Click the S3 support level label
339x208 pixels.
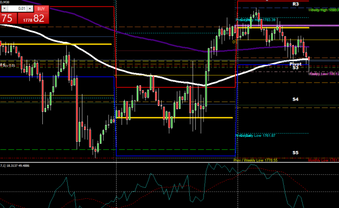[295, 68]
